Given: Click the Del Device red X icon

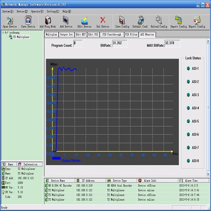Looking at the screenshot, I should (x=103, y=20).
